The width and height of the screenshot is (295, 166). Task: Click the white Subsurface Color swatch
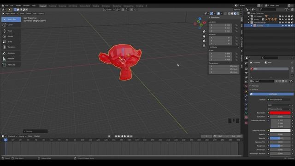tap(280, 130)
